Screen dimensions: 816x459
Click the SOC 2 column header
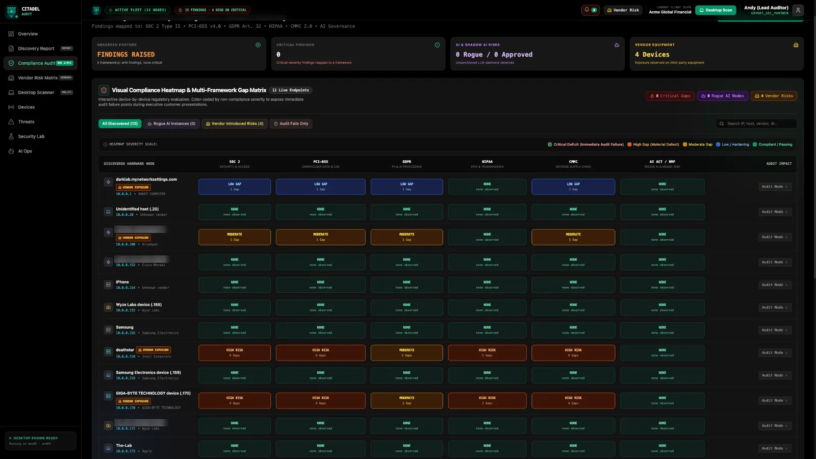tap(235, 164)
